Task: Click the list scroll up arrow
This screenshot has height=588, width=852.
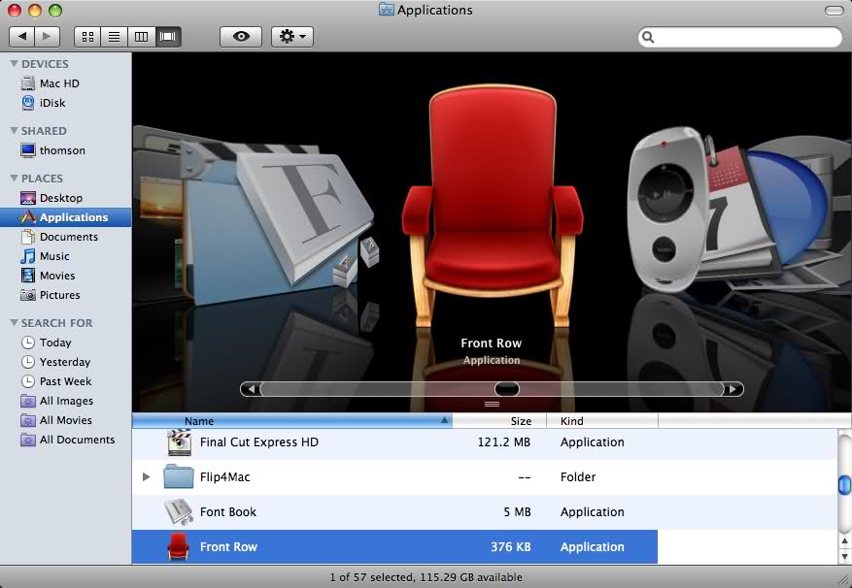Action: (844, 540)
